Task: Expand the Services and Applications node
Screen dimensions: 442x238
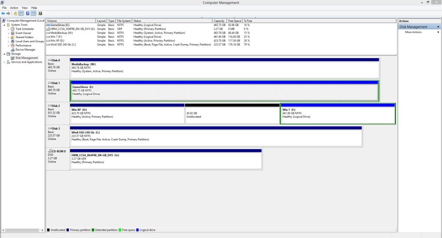Action: [5, 62]
